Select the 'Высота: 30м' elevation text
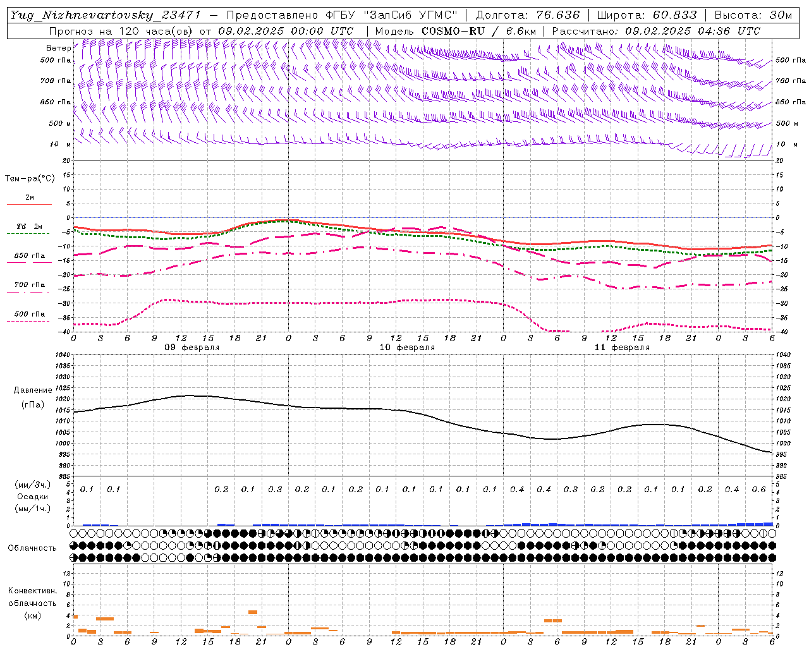The width and height of the screenshot is (809, 647). coord(752,15)
